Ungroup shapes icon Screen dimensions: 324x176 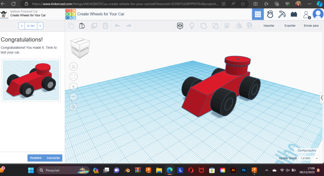point(215,26)
